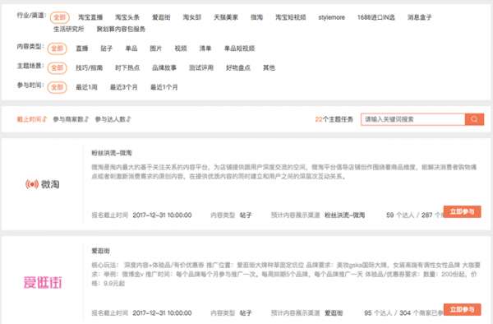
Task: Filter content type by 单品
Action: (x=131, y=49)
